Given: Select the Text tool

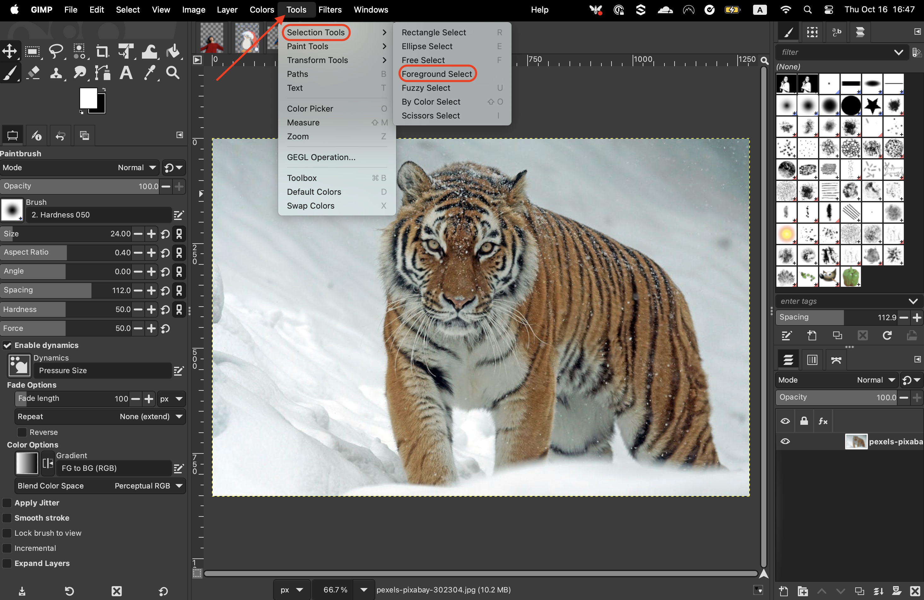Looking at the screenshot, I should pyautogui.click(x=126, y=72).
